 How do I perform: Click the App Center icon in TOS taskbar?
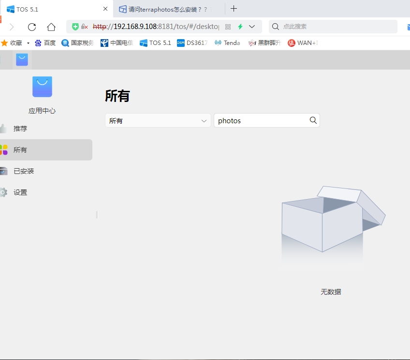point(22,60)
